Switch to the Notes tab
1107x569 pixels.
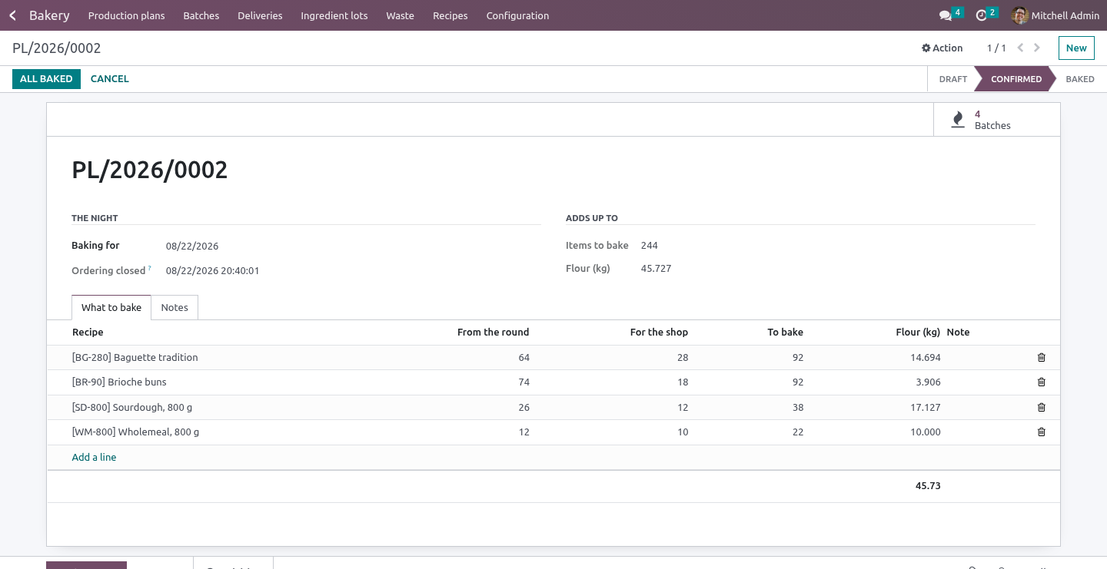click(x=175, y=308)
